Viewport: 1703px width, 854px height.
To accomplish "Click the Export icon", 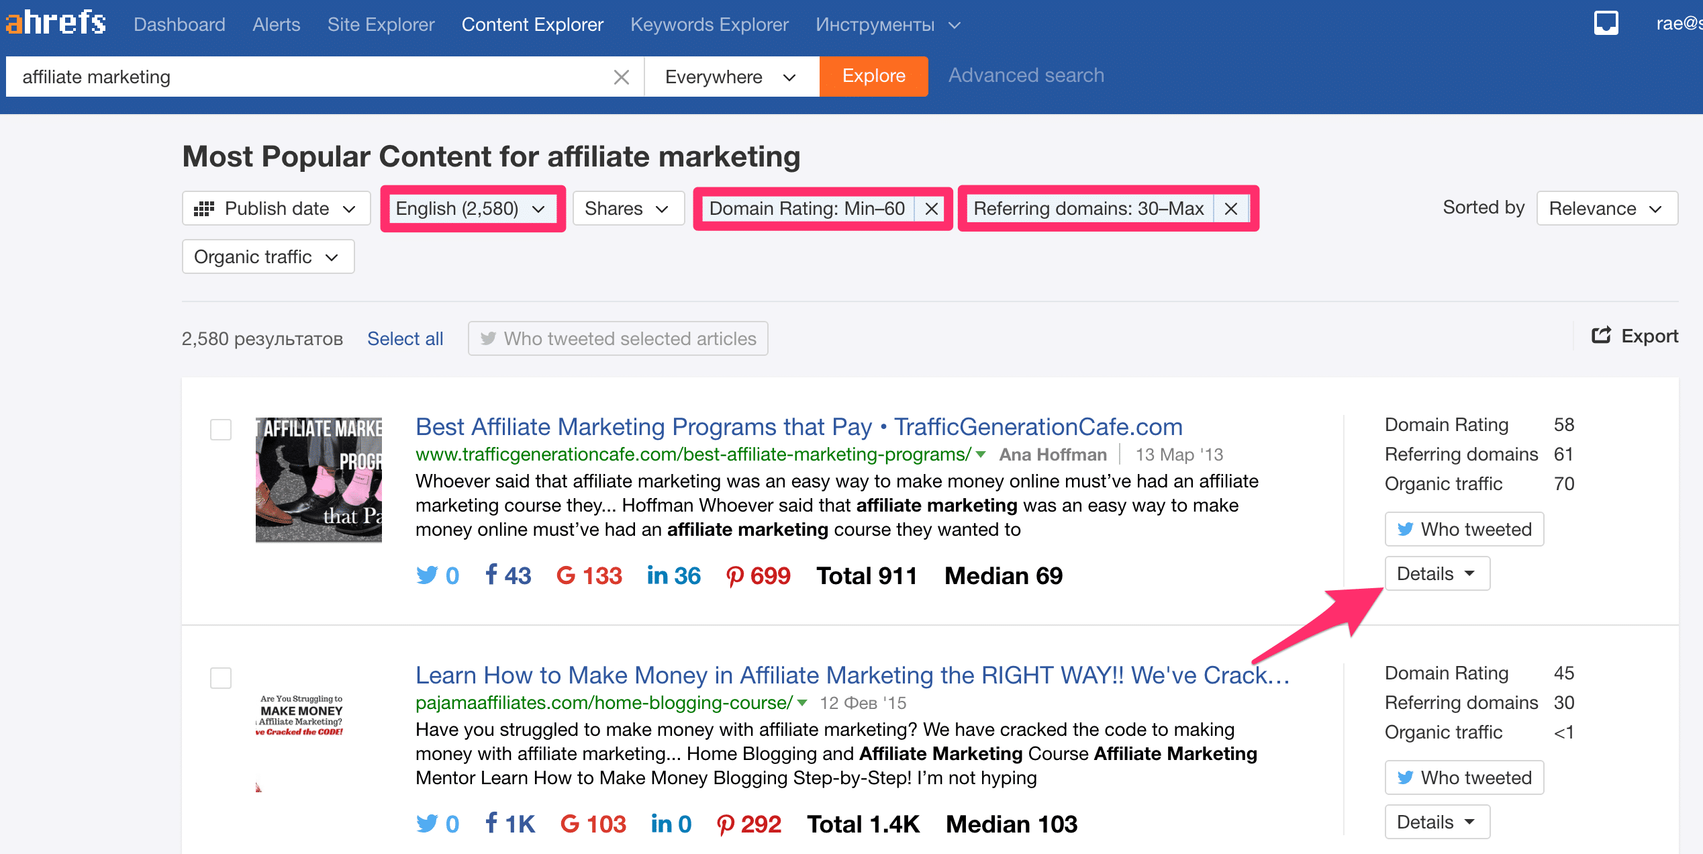I will pos(1601,336).
